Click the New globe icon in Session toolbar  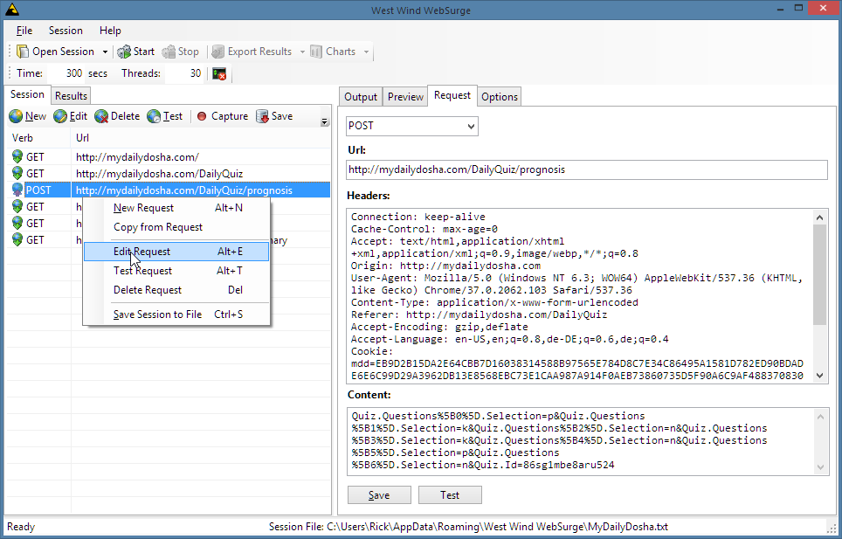pyautogui.click(x=16, y=116)
